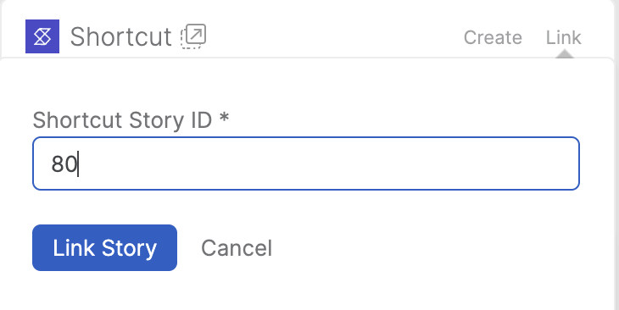Dismiss the link form via Cancel
The height and width of the screenshot is (310, 619).
(x=237, y=248)
